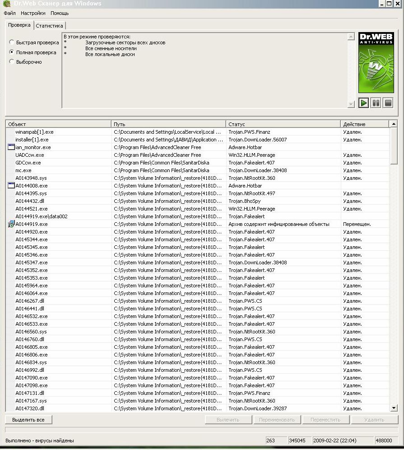This screenshot has width=404, height=450.
Task: Click the window icon beside A0144008.exe
Action: tap(11, 186)
